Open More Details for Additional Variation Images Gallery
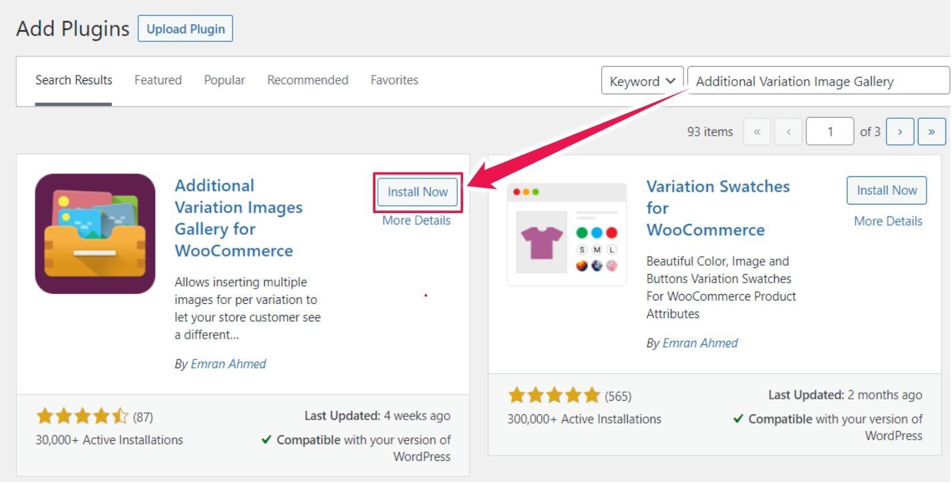 coord(416,220)
